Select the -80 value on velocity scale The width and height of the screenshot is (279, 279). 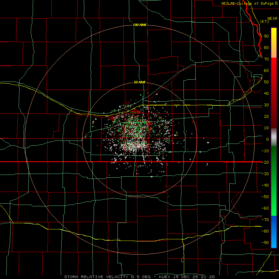coord(265,231)
